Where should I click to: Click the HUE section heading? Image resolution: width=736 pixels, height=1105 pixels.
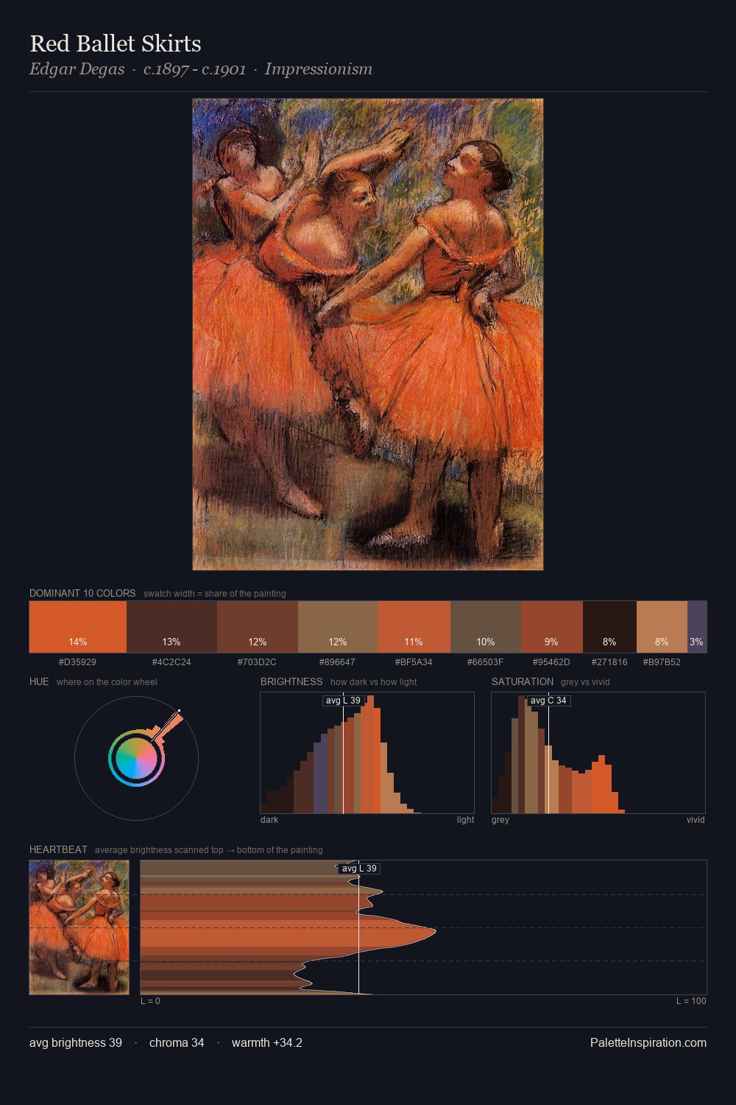tap(39, 681)
